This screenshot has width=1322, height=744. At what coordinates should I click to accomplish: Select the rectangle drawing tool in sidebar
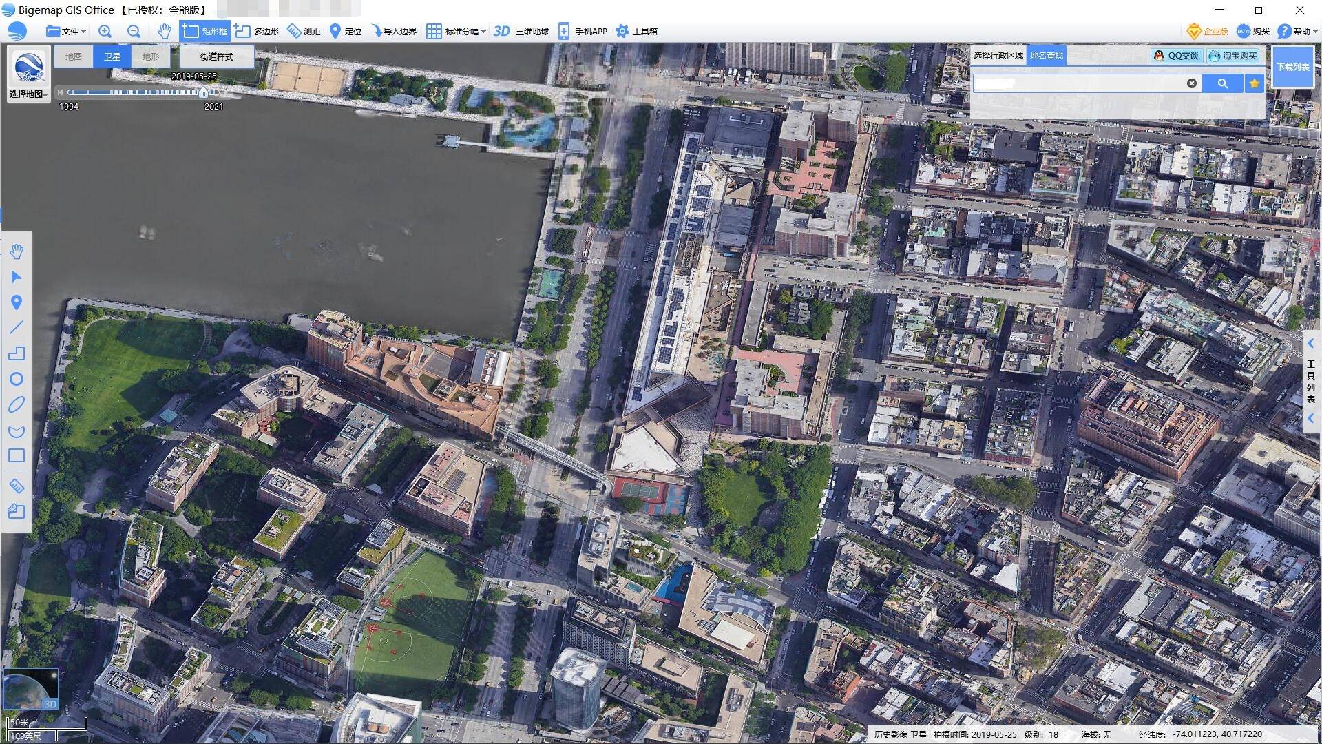[17, 455]
